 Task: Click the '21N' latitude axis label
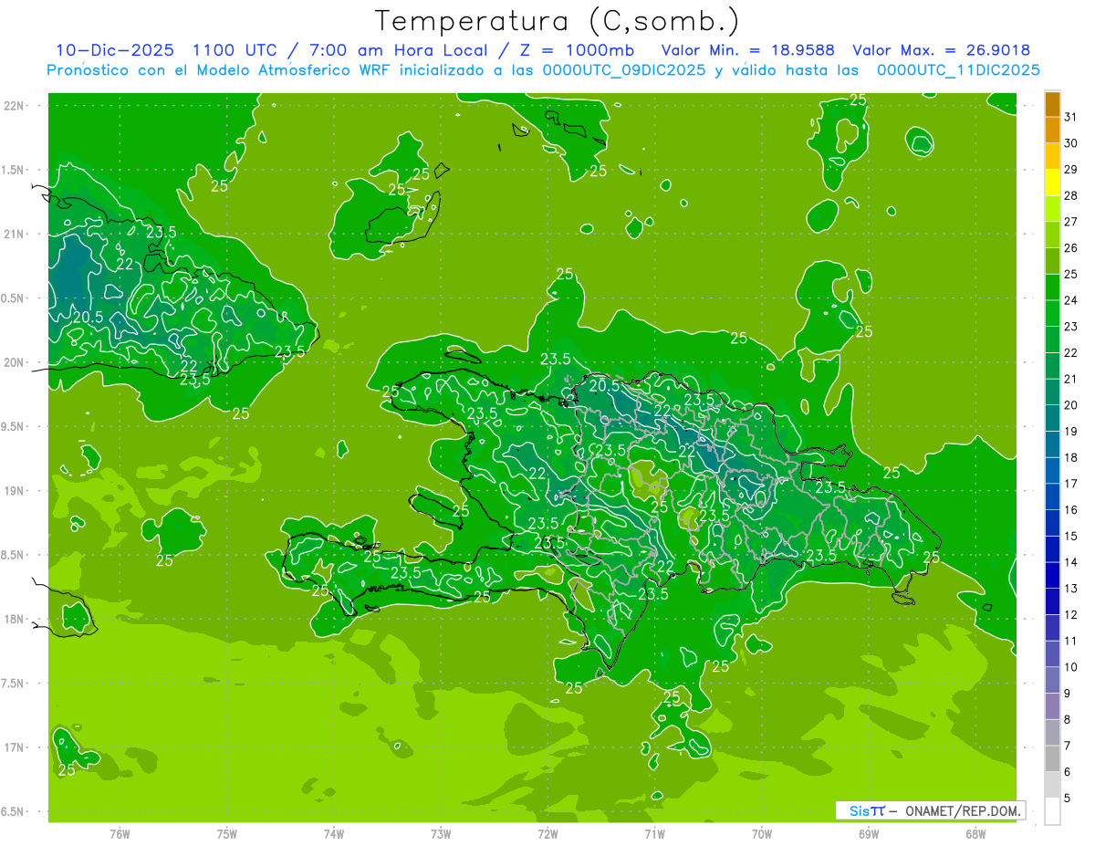[15, 234]
